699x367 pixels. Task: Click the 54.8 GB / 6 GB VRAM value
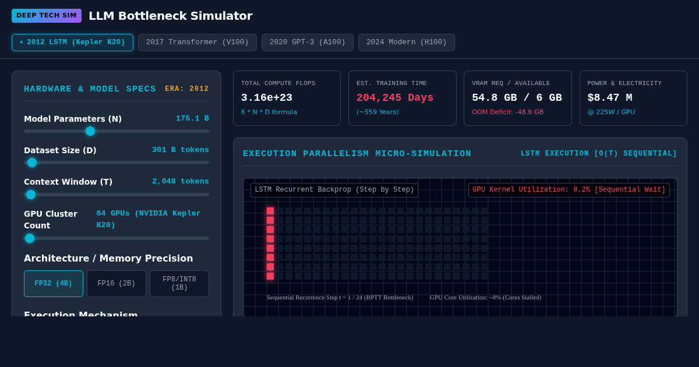pyautogui.click(x=517, y=98)
